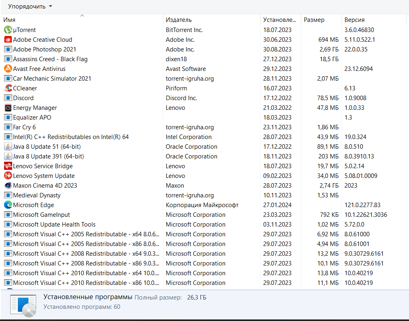This screenshot has height=321, width=409.
Task: Select the Medieval Dynasty name
Action: (x=37, y=195)
